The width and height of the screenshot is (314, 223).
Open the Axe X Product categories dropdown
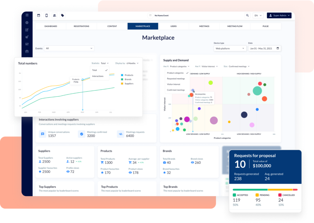[180, 66]
